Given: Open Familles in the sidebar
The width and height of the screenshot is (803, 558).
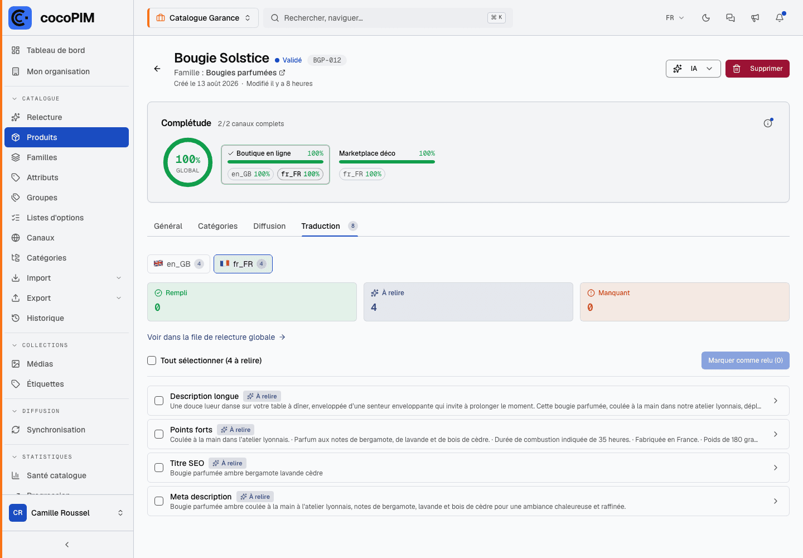Looking at the screenshot, I should [x=66, y=157].
